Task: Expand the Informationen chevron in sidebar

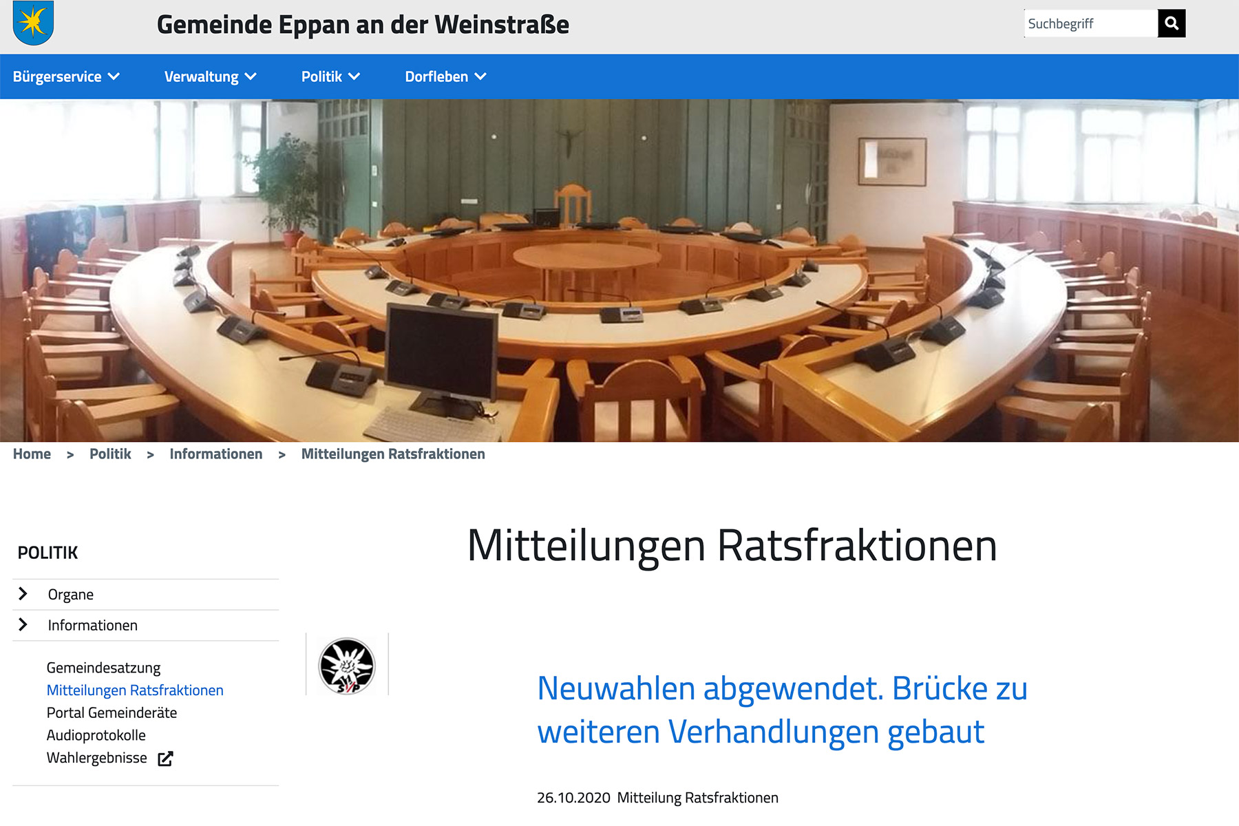Action: 23,625
